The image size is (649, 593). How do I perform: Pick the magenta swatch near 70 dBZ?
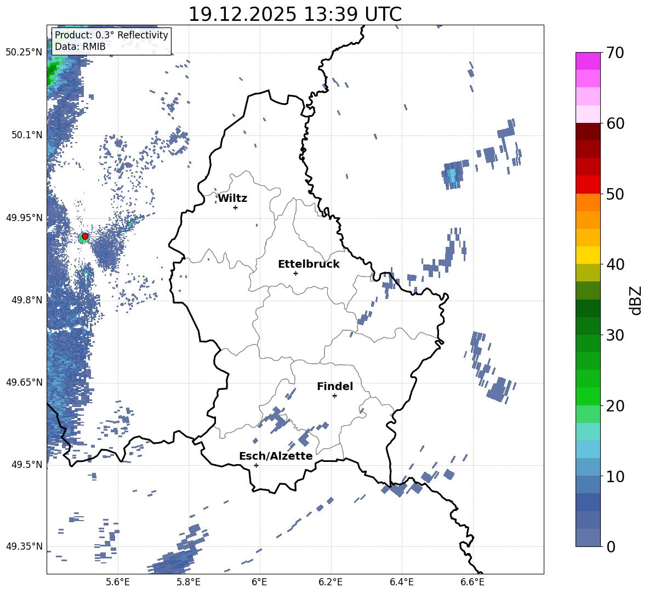(x=588, y=61)
